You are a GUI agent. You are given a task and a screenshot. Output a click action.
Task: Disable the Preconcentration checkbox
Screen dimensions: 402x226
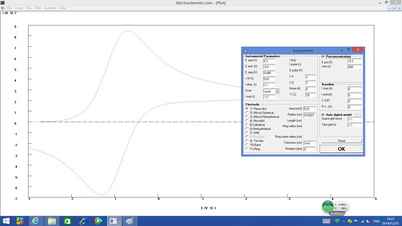[323, 56]
